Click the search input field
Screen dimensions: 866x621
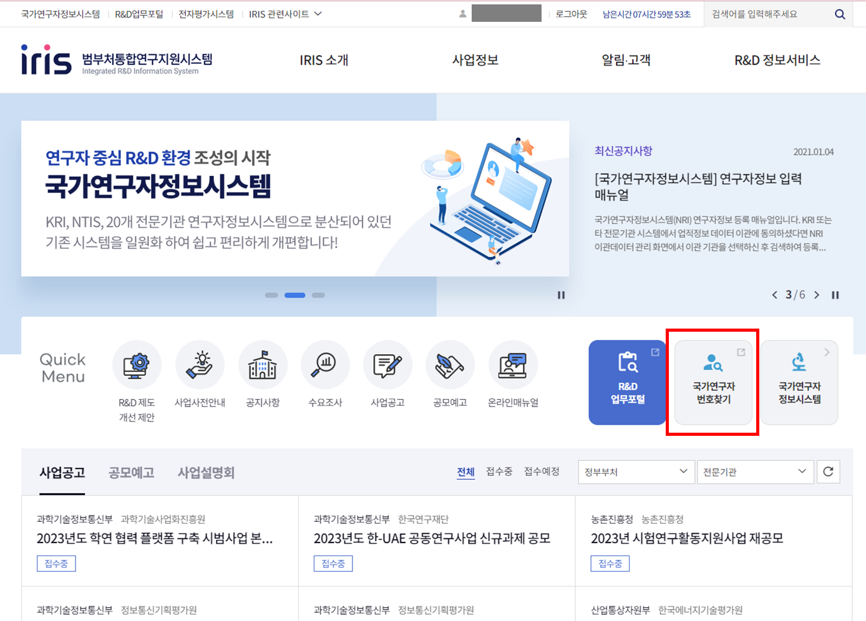771,14
